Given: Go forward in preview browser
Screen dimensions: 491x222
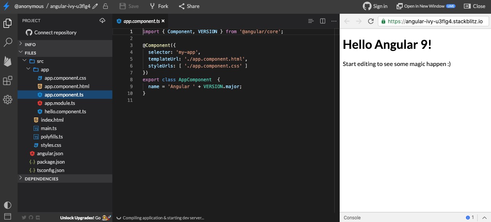Looking at the screenshot, I should 359,21.
